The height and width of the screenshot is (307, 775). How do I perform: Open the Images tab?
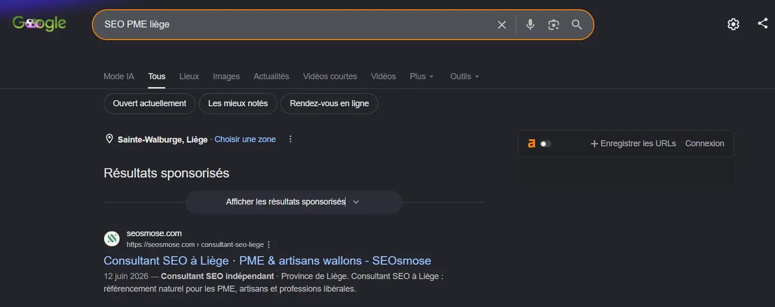[x=226, y=76]
